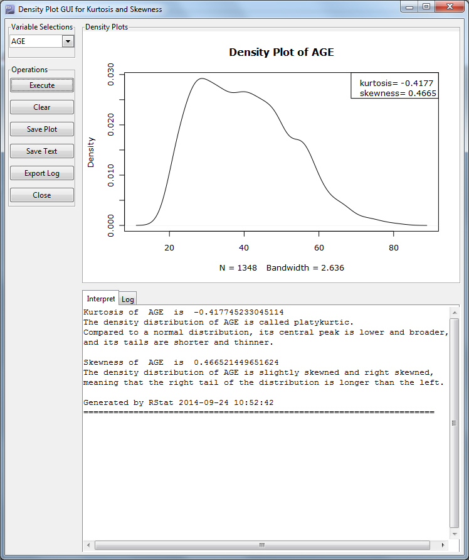
Task: Click the AGE variable selection field
Action: (36, 41)
